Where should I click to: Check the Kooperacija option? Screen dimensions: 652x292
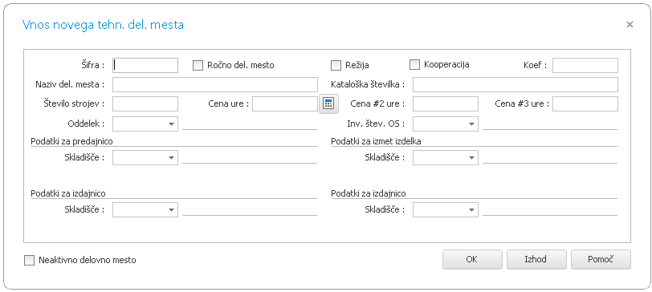click(x=414, y=64)
